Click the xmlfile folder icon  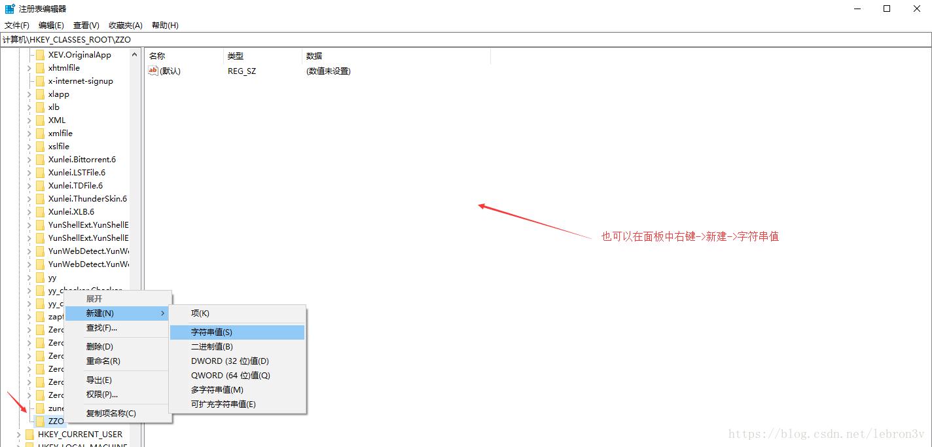pyautogui.click(x=41, y=133)
